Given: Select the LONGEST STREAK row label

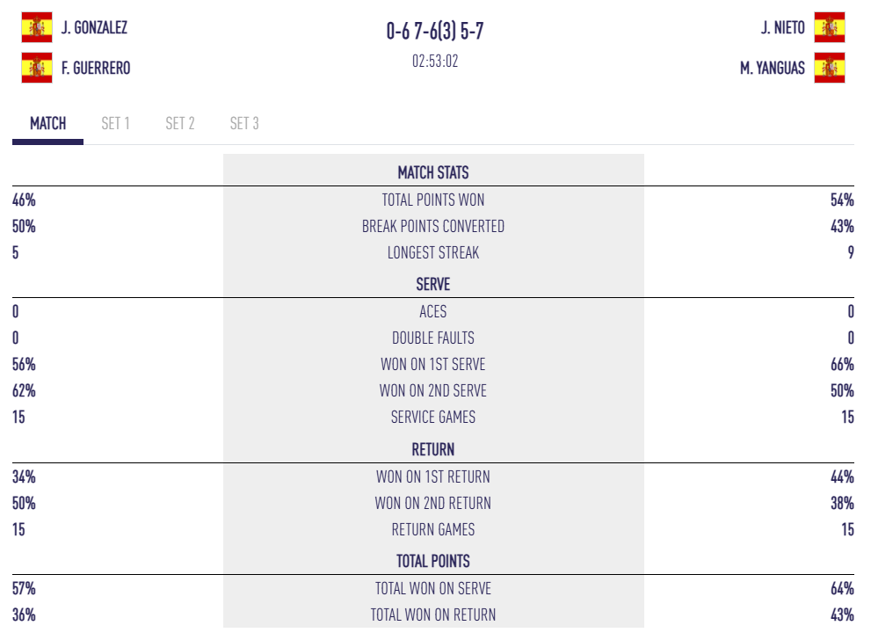Looking at the screenshot, I should click(x=433, y=252).
